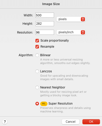The width and height of the screenshot is (102, 126).
Task: Uncheck the Scale proportionally checkbox
Action: 37,41
